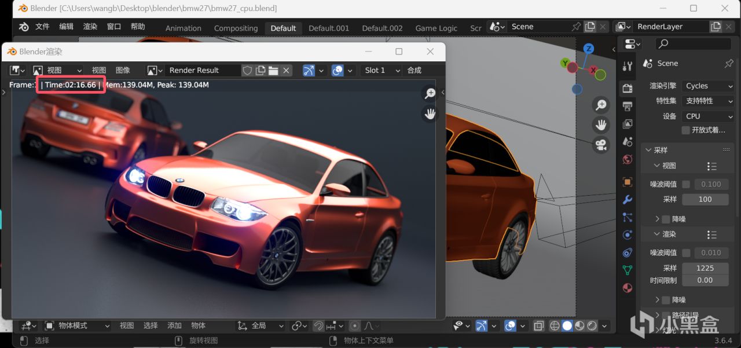The width and height of the screenshot is (741, 348).
Task: Toggle the viewport denoise checkbox
Action: (666, 219)
